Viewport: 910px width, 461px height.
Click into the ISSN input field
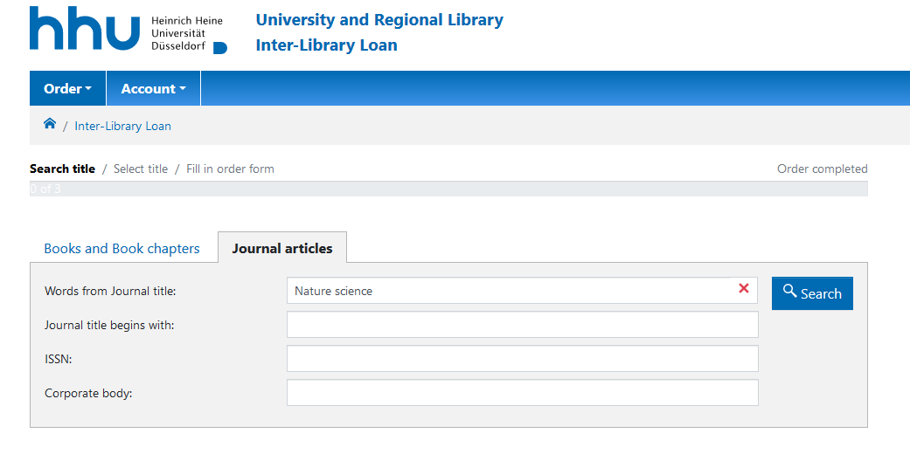[x=522, y=359]
